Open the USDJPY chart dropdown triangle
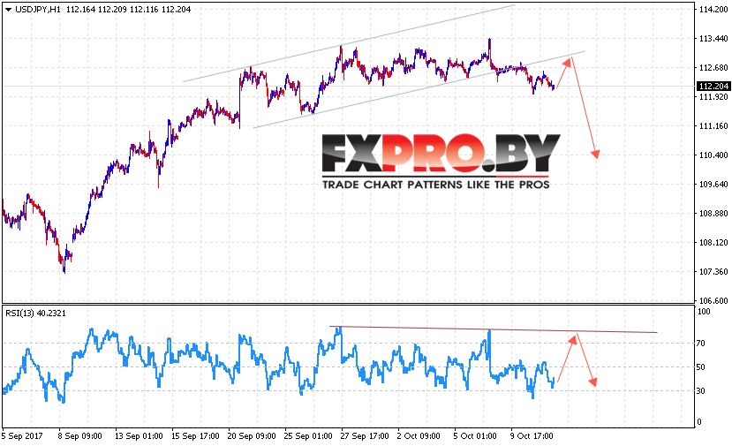 pos(8,10)
